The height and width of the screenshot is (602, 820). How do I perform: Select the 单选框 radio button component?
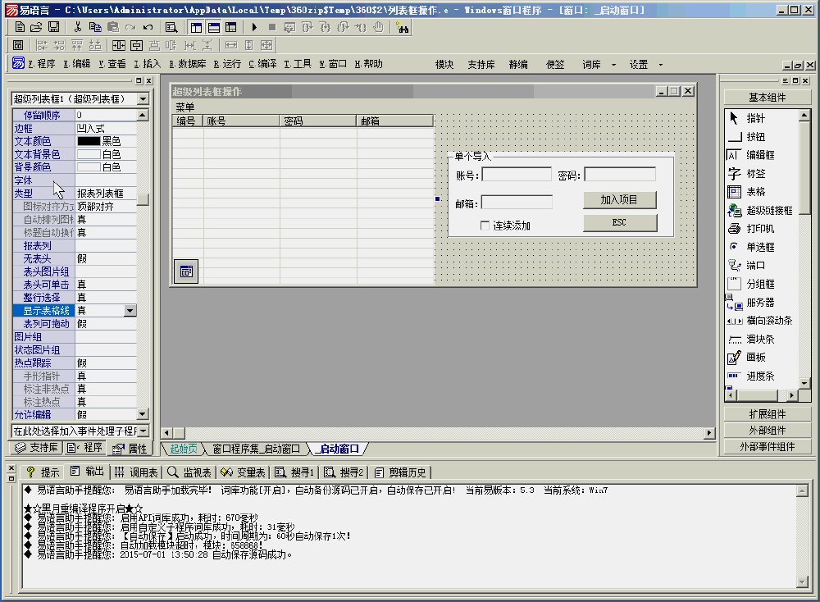[762, 247]
